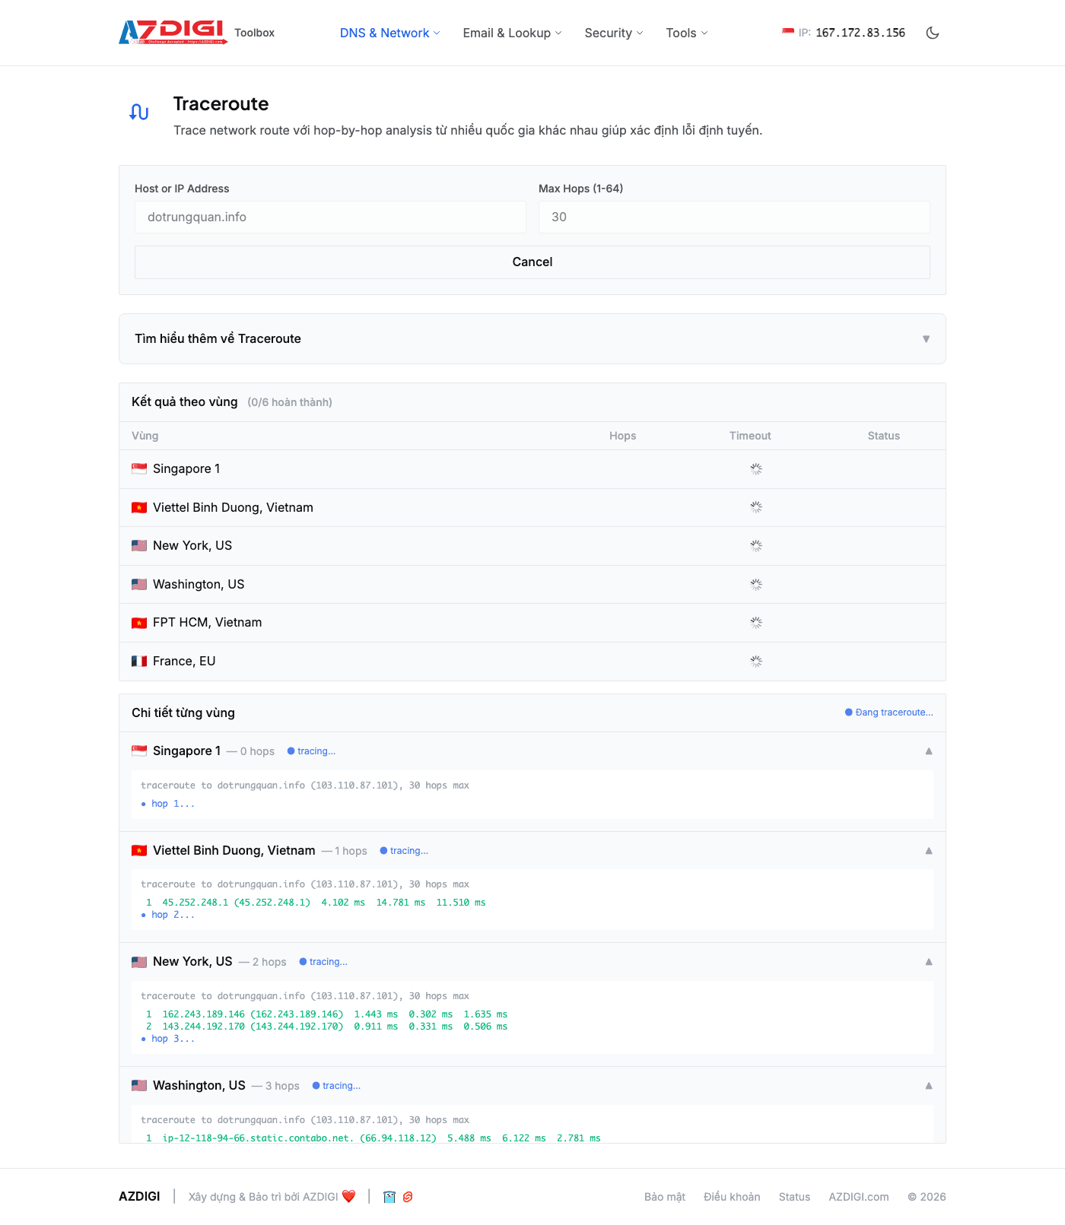1065x1225 pixels.
Task: Expand the Security dropdown
Action: point(613,33)
